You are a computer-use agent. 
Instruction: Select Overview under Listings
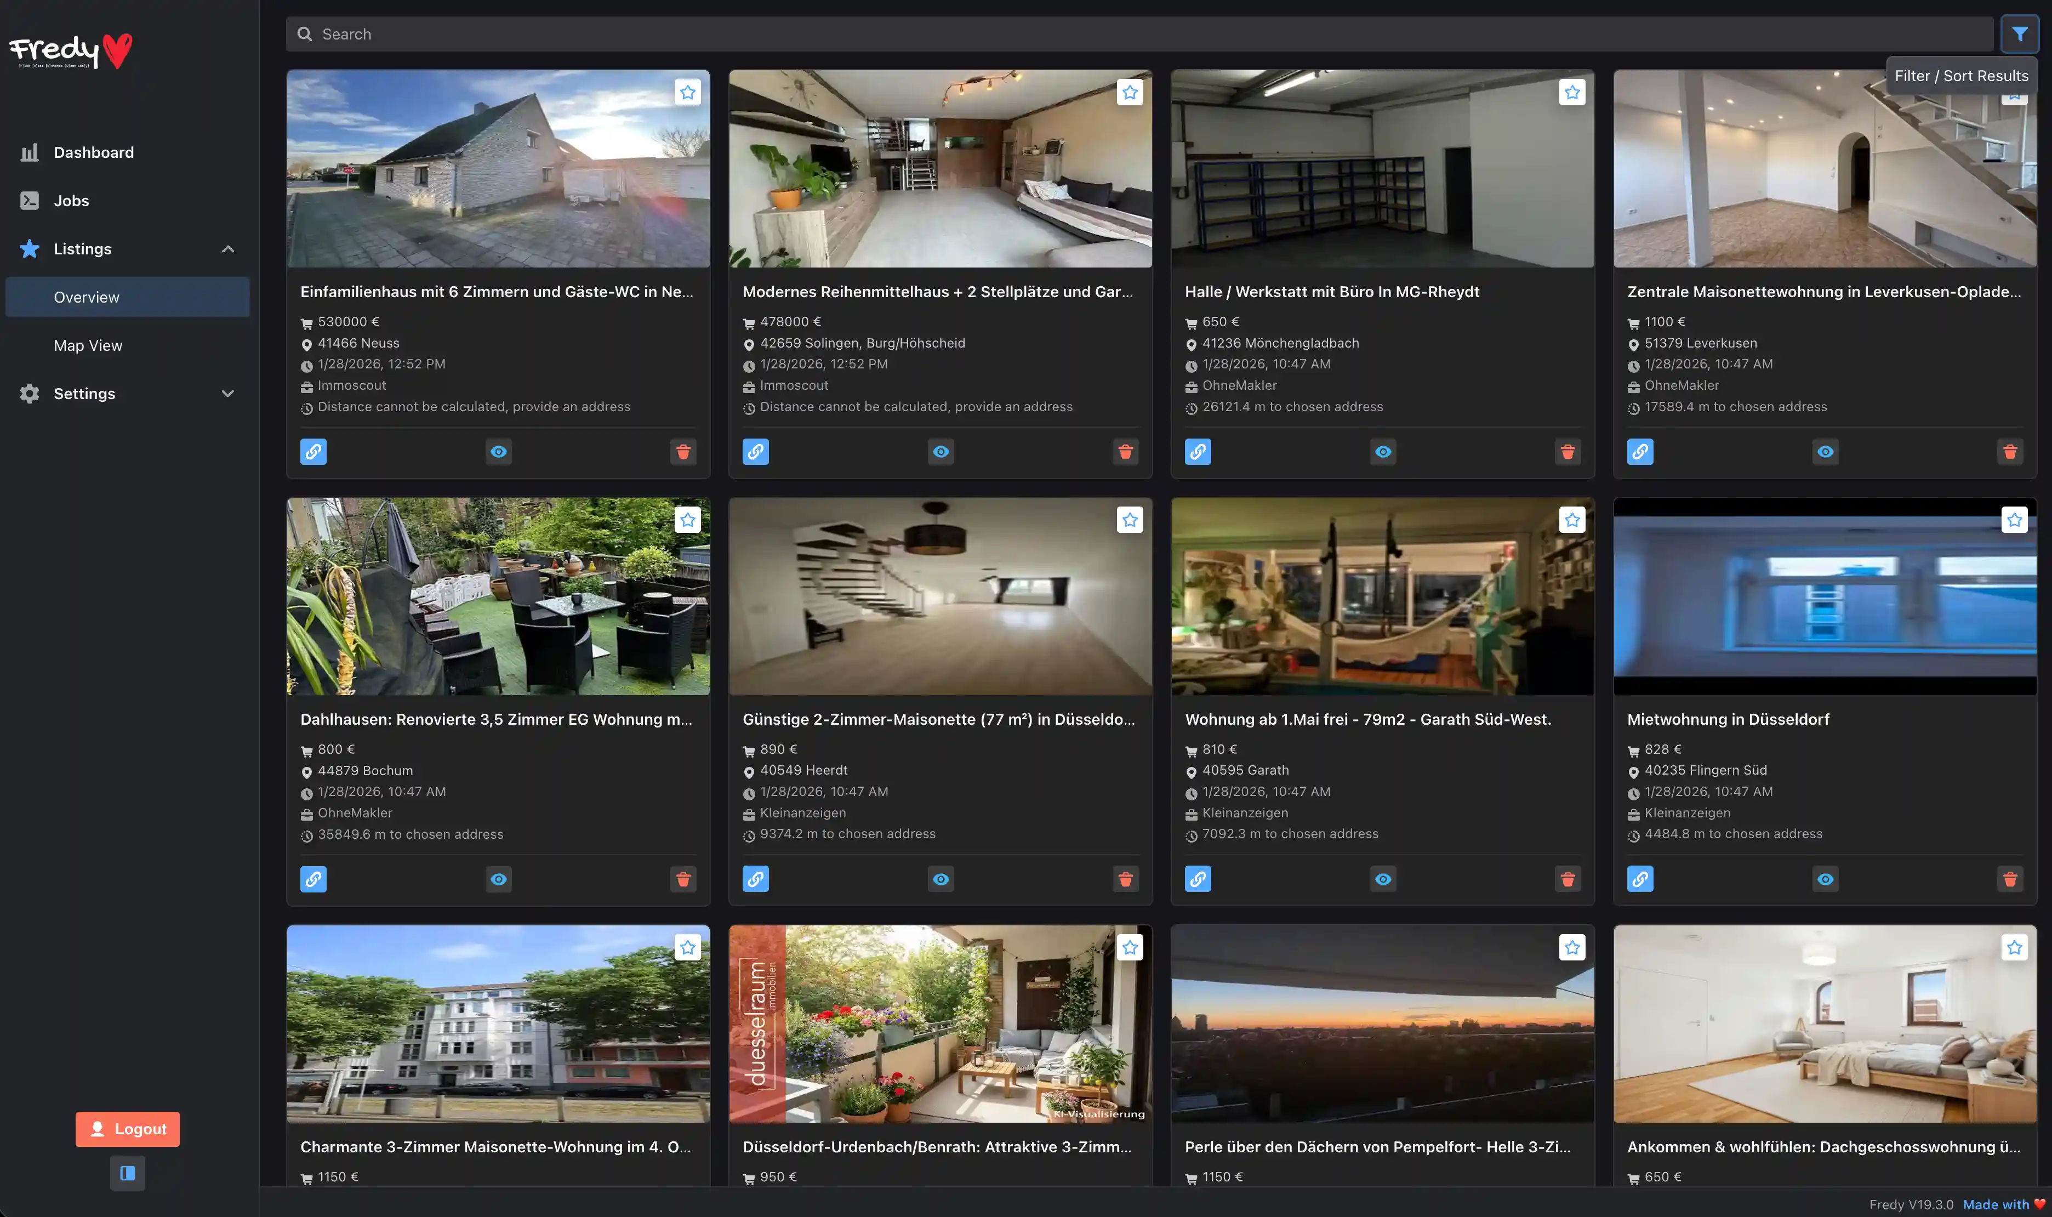click(x=87, y=297)
